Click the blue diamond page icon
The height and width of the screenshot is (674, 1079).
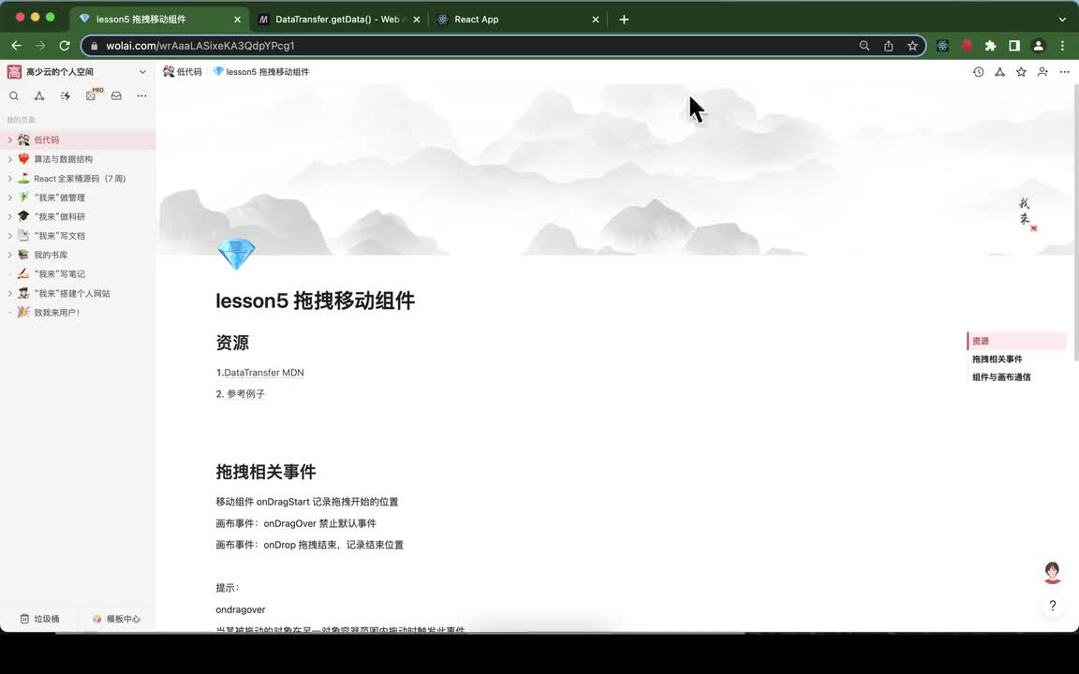pyautogui.click(x=236, y=254)
